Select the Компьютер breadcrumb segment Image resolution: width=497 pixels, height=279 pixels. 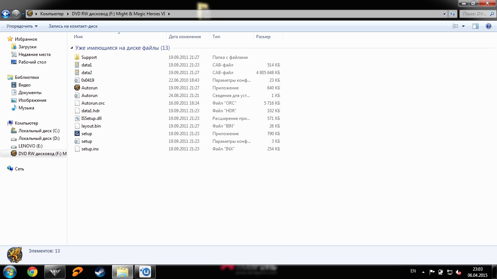point(52,14)
